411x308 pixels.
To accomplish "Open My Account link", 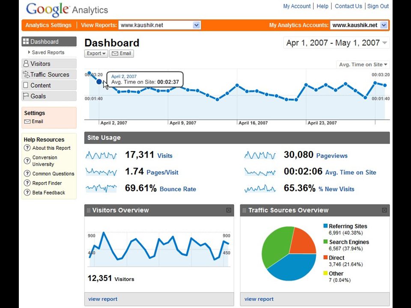I will pos(297,6).
